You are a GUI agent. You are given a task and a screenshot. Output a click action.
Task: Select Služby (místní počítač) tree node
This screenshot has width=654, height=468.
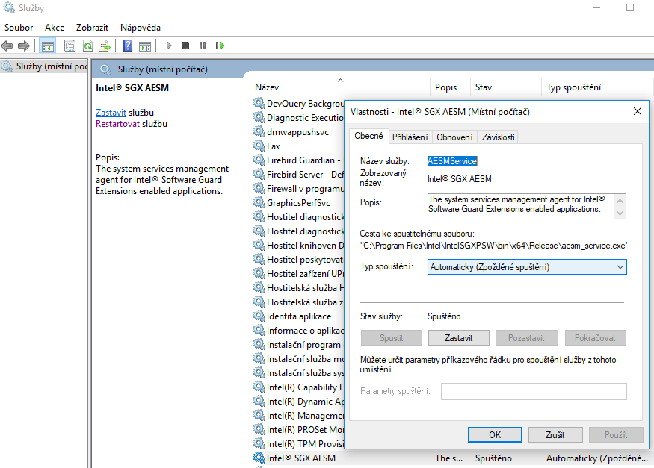pyautogui.click(x=44, y=66)
